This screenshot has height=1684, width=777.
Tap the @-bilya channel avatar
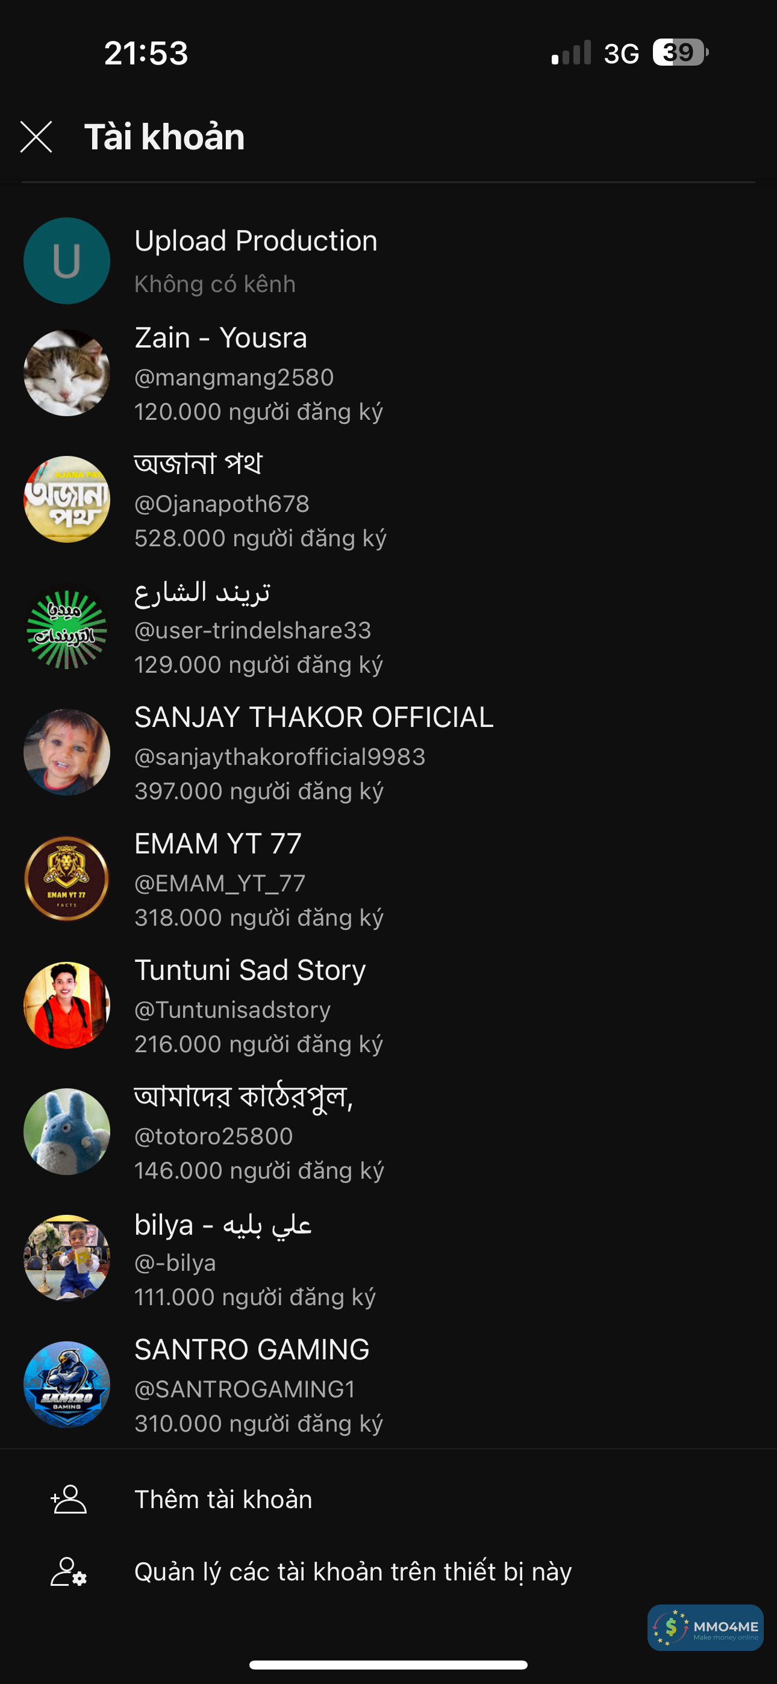67,1258
